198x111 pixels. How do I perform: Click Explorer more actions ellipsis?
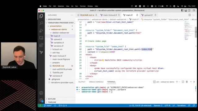point(72,15)
